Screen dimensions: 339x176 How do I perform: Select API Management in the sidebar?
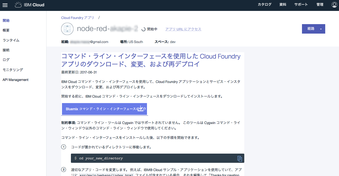click(16, 80)
